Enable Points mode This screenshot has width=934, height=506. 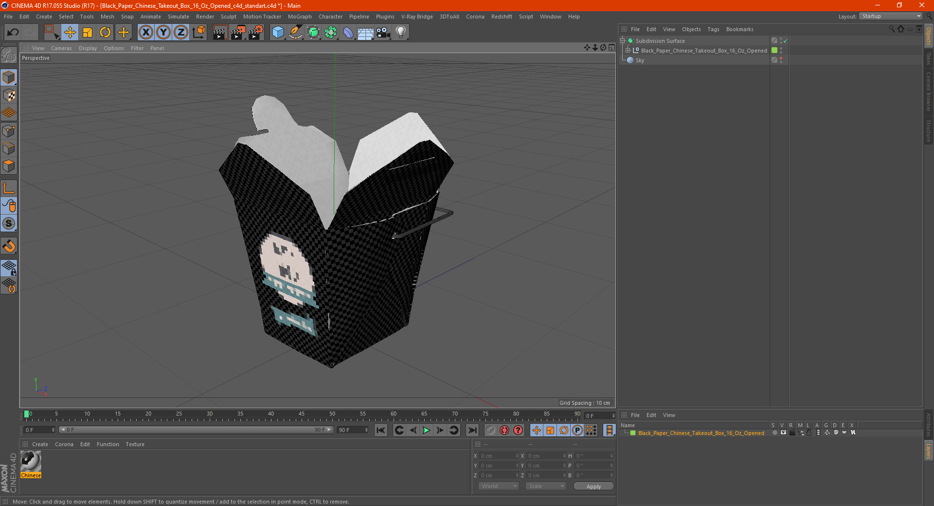9,131
